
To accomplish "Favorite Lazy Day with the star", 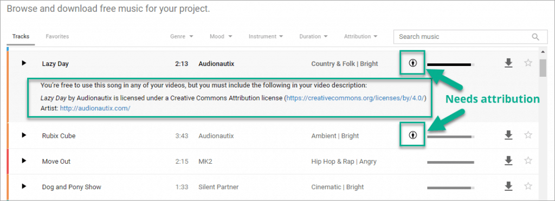I will pyautogui.click(x=528, y=63).
